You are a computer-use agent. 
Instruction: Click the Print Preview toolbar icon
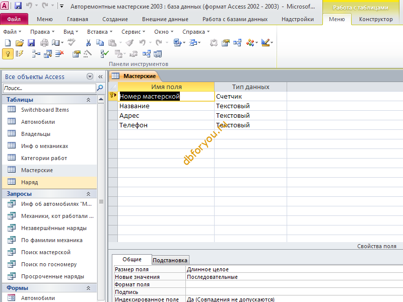[56, 43]
